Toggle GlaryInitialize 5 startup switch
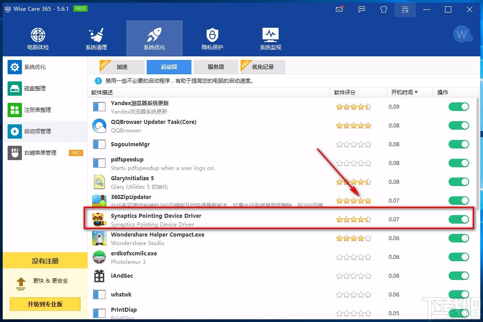The height and width of the screenshot is (322, 483). (459, 182)
